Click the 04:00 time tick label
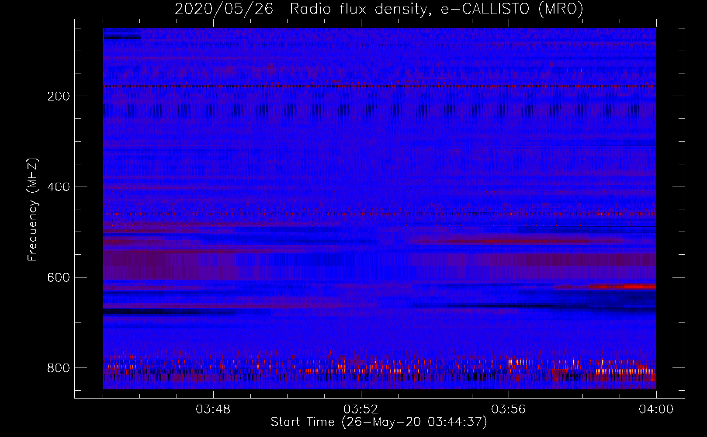707x437 pixels. pyautogui.click(x=656, y=409)
